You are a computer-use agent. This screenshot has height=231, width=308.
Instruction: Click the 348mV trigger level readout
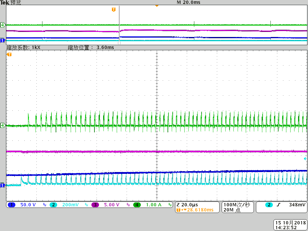297,205
